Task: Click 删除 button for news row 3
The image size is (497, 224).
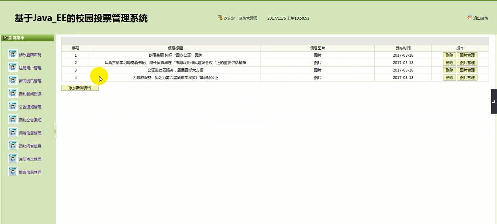Action: pos(449,70)
